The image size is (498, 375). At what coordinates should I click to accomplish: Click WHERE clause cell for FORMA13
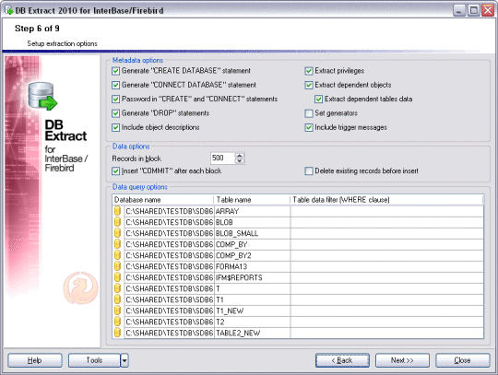click(386, 266)
